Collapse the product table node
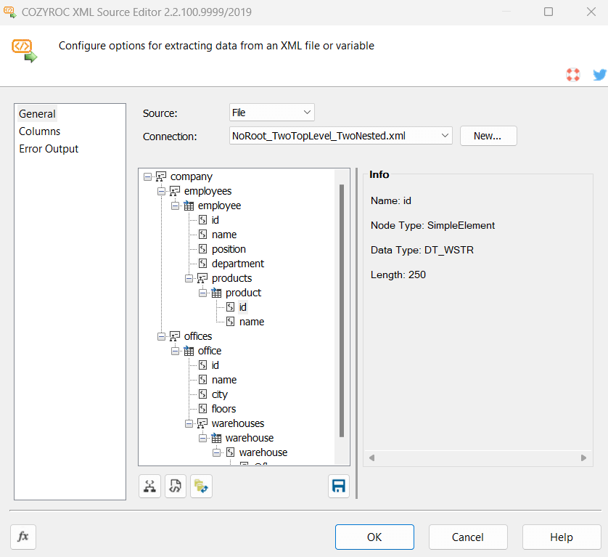 click(203, 293)
